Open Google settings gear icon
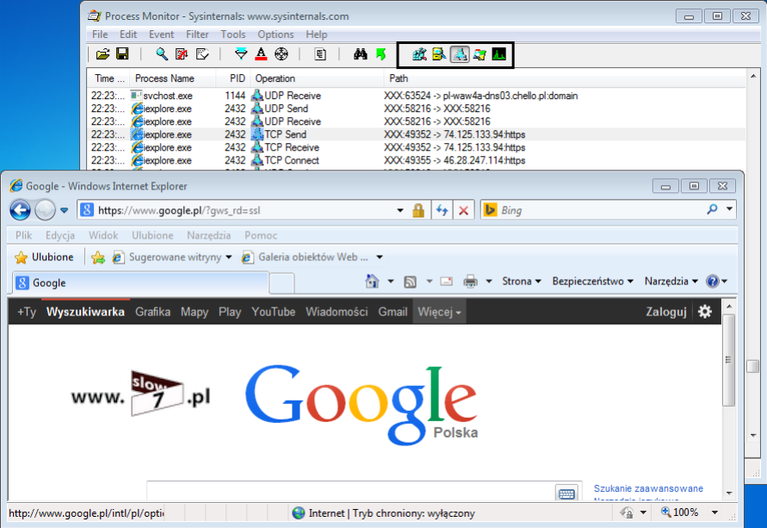767x528 pixels. tap(705, 312)
